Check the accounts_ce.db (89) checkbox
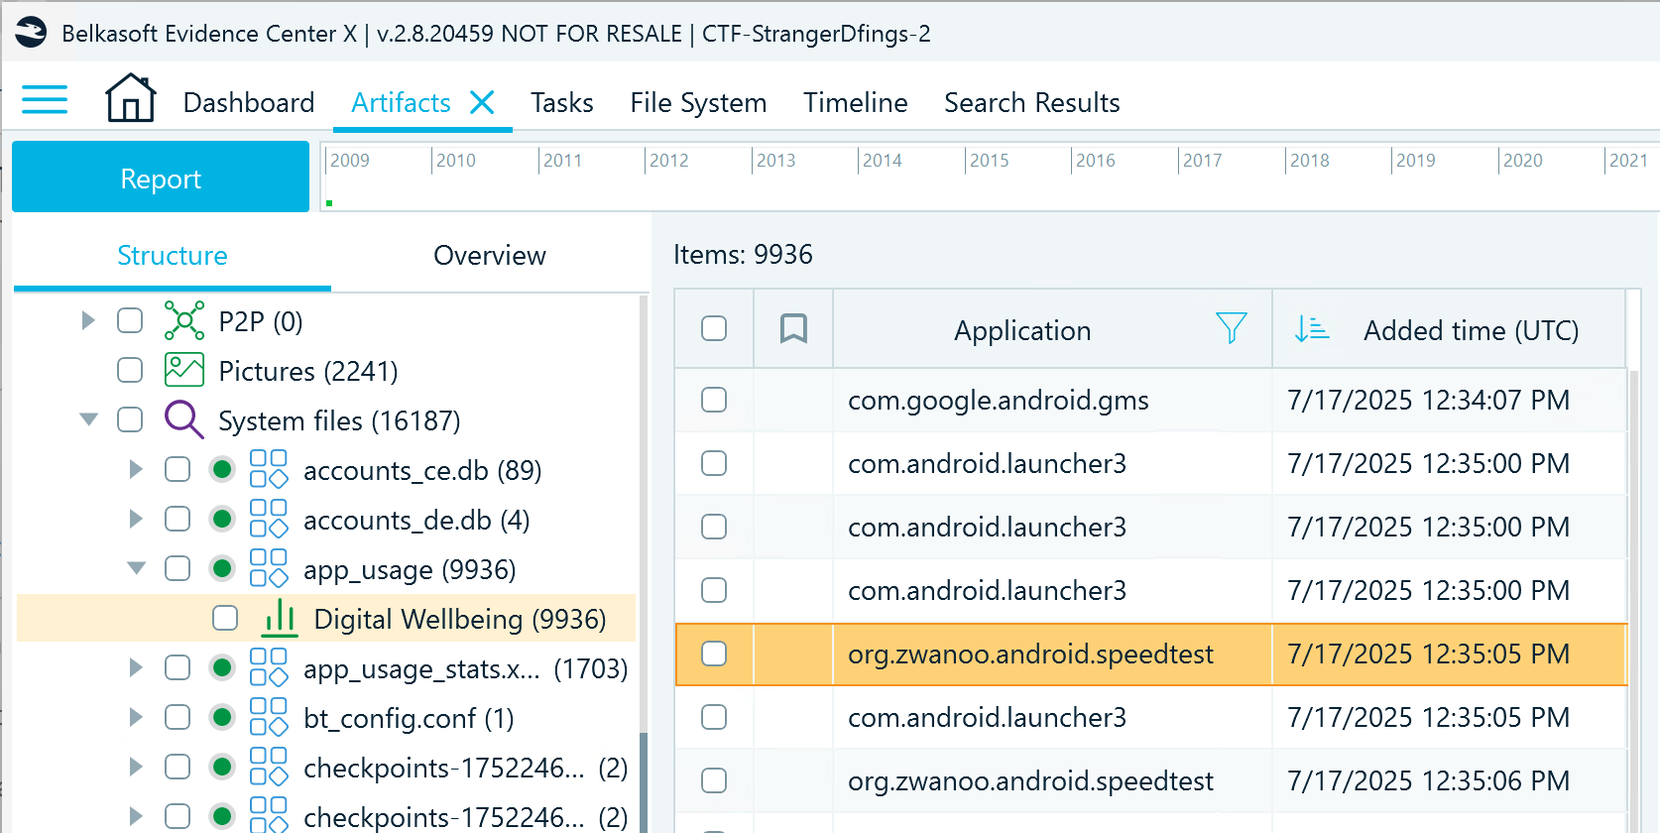The height and width of the screenshot is (833, 1660). click(178, 469)
